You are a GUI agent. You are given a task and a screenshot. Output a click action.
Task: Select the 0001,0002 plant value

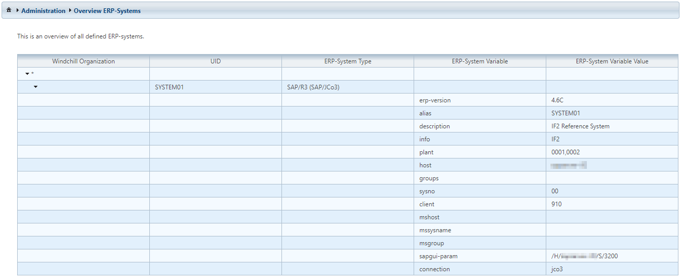tap(565, 152)
